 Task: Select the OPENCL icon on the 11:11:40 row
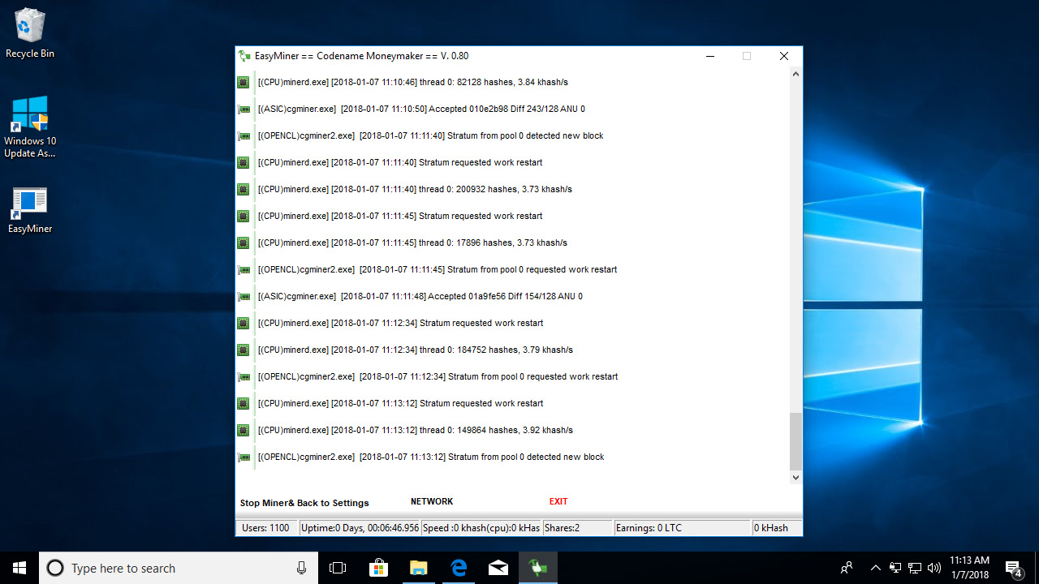click(243, 135)
